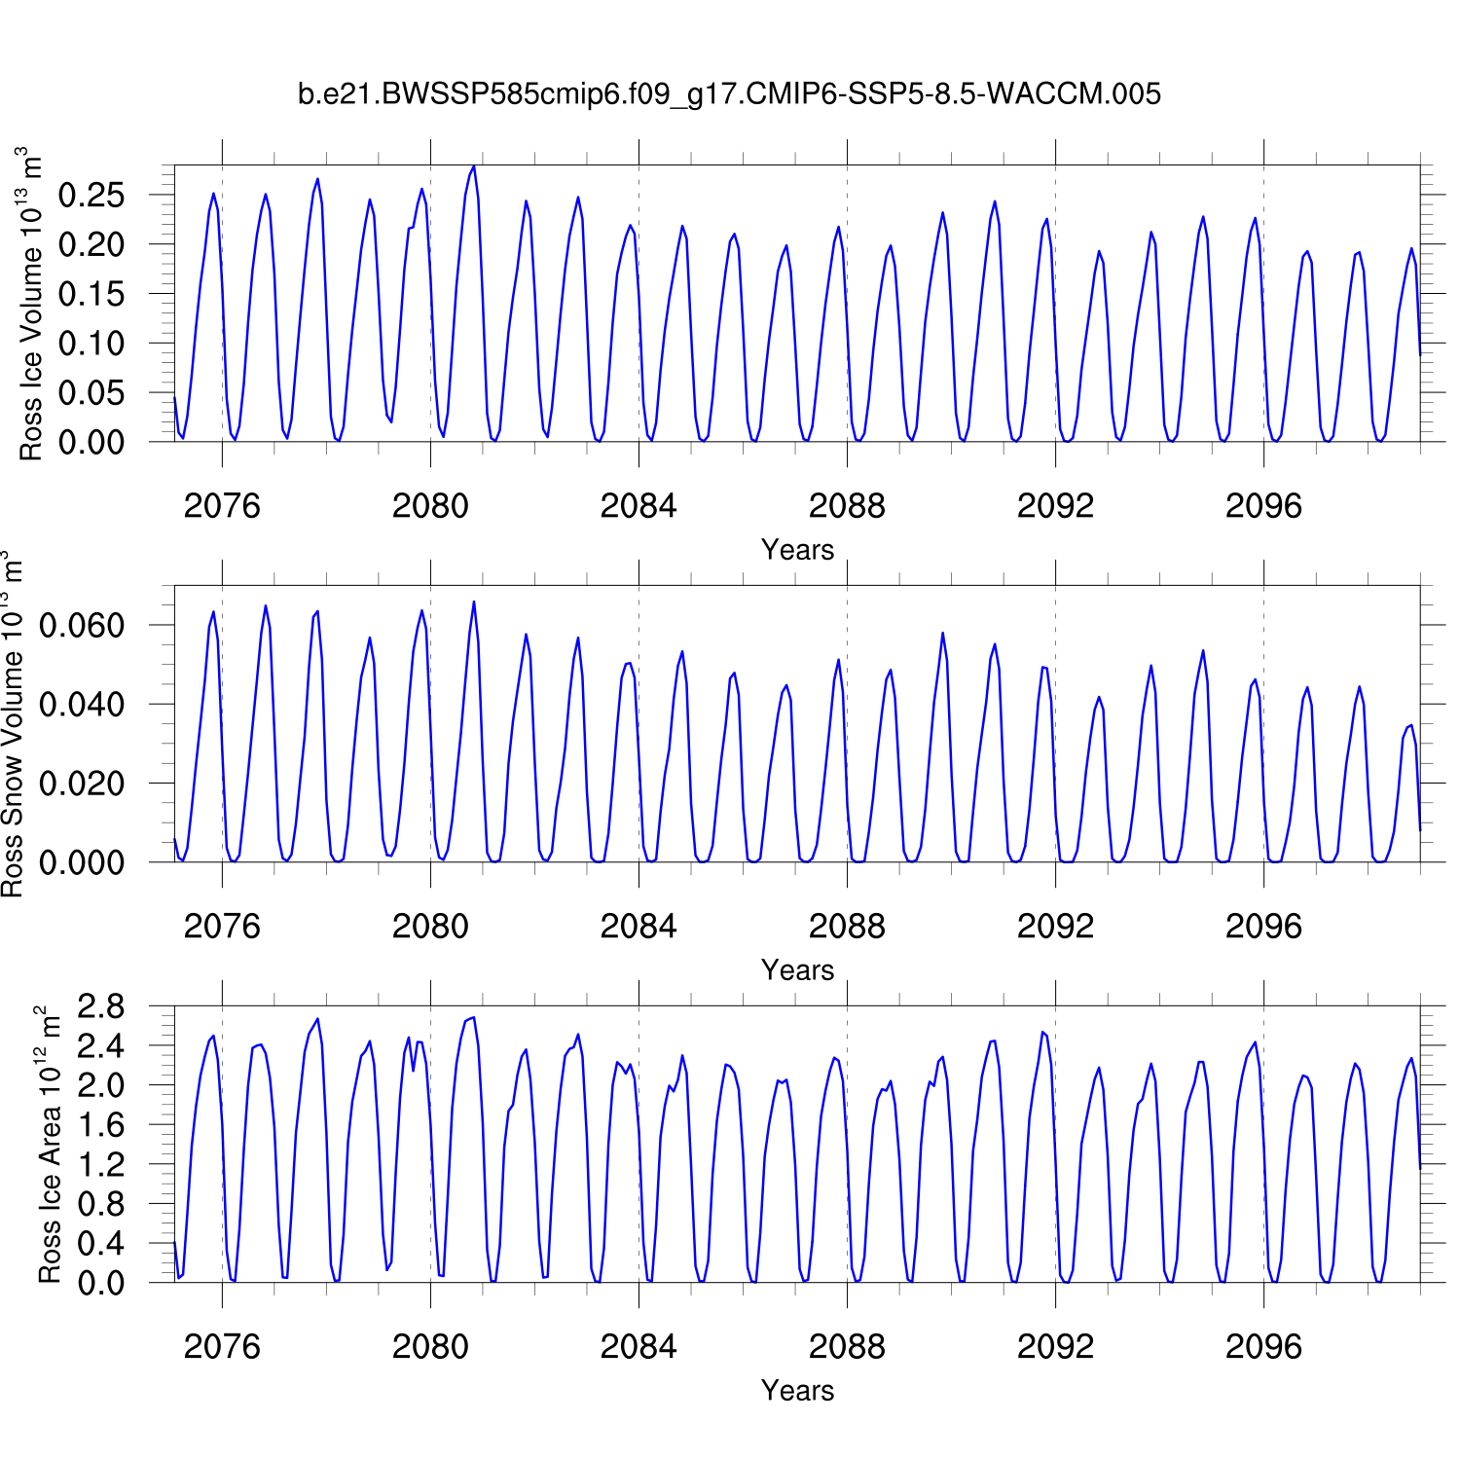Click the 0.10 y-axis value in the ice volume panel
This screenshot has width=1460, height=1460.
pos(91,344)
